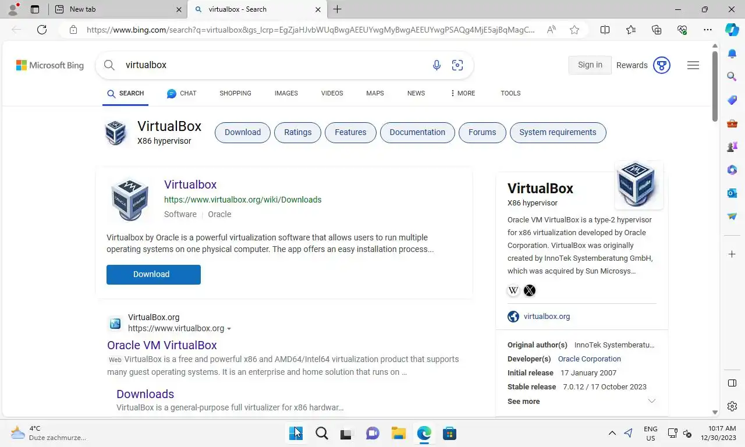This screenshot has width=745, height=447.
Task: Customize sidebar with plus icon
Action: coord(732,254)
